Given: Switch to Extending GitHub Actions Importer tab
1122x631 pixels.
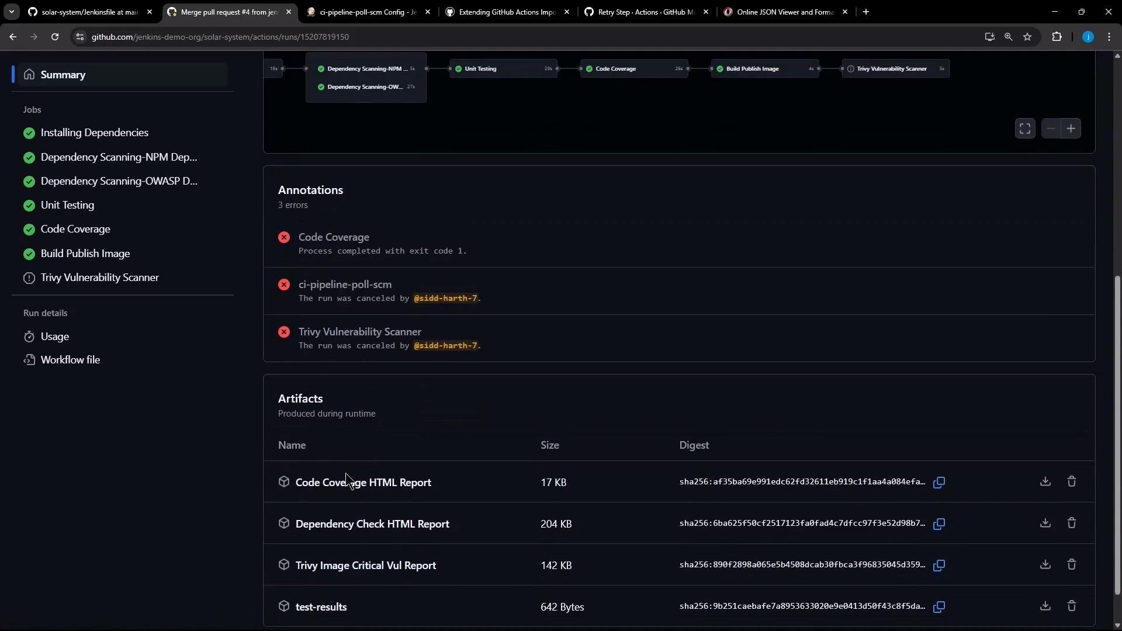Looking at the screenshot, I should pyautogui.click(x=506, y=12).
